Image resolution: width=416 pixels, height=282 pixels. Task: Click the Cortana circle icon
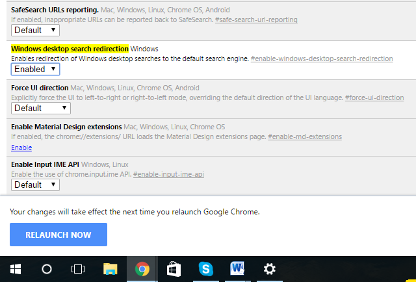[x=47, y=268]
